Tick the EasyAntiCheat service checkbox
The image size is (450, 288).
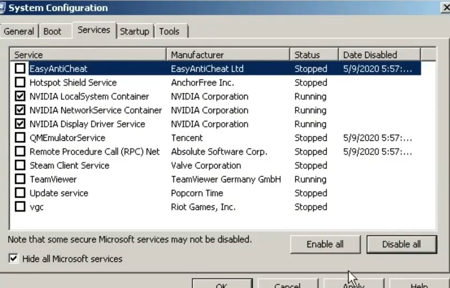point(20,69)
